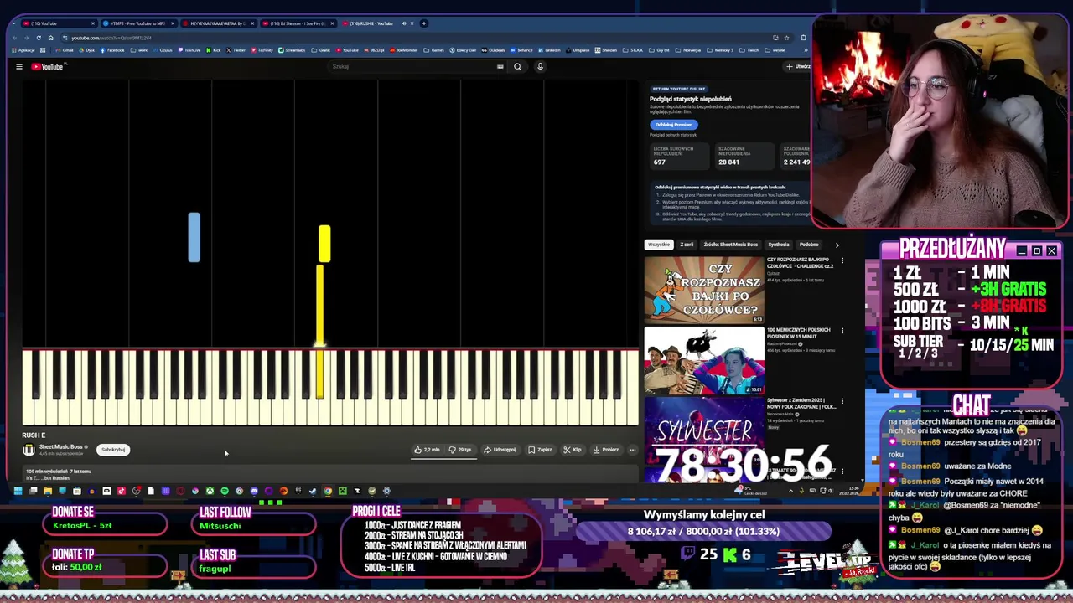This screenshot has width=1073, height=603.
Task: Expand the video description box
Action: pos(330,475)
